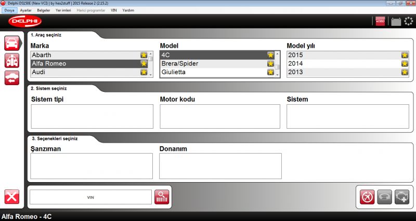Toggle favorite star for year 2014

(405, 63)
